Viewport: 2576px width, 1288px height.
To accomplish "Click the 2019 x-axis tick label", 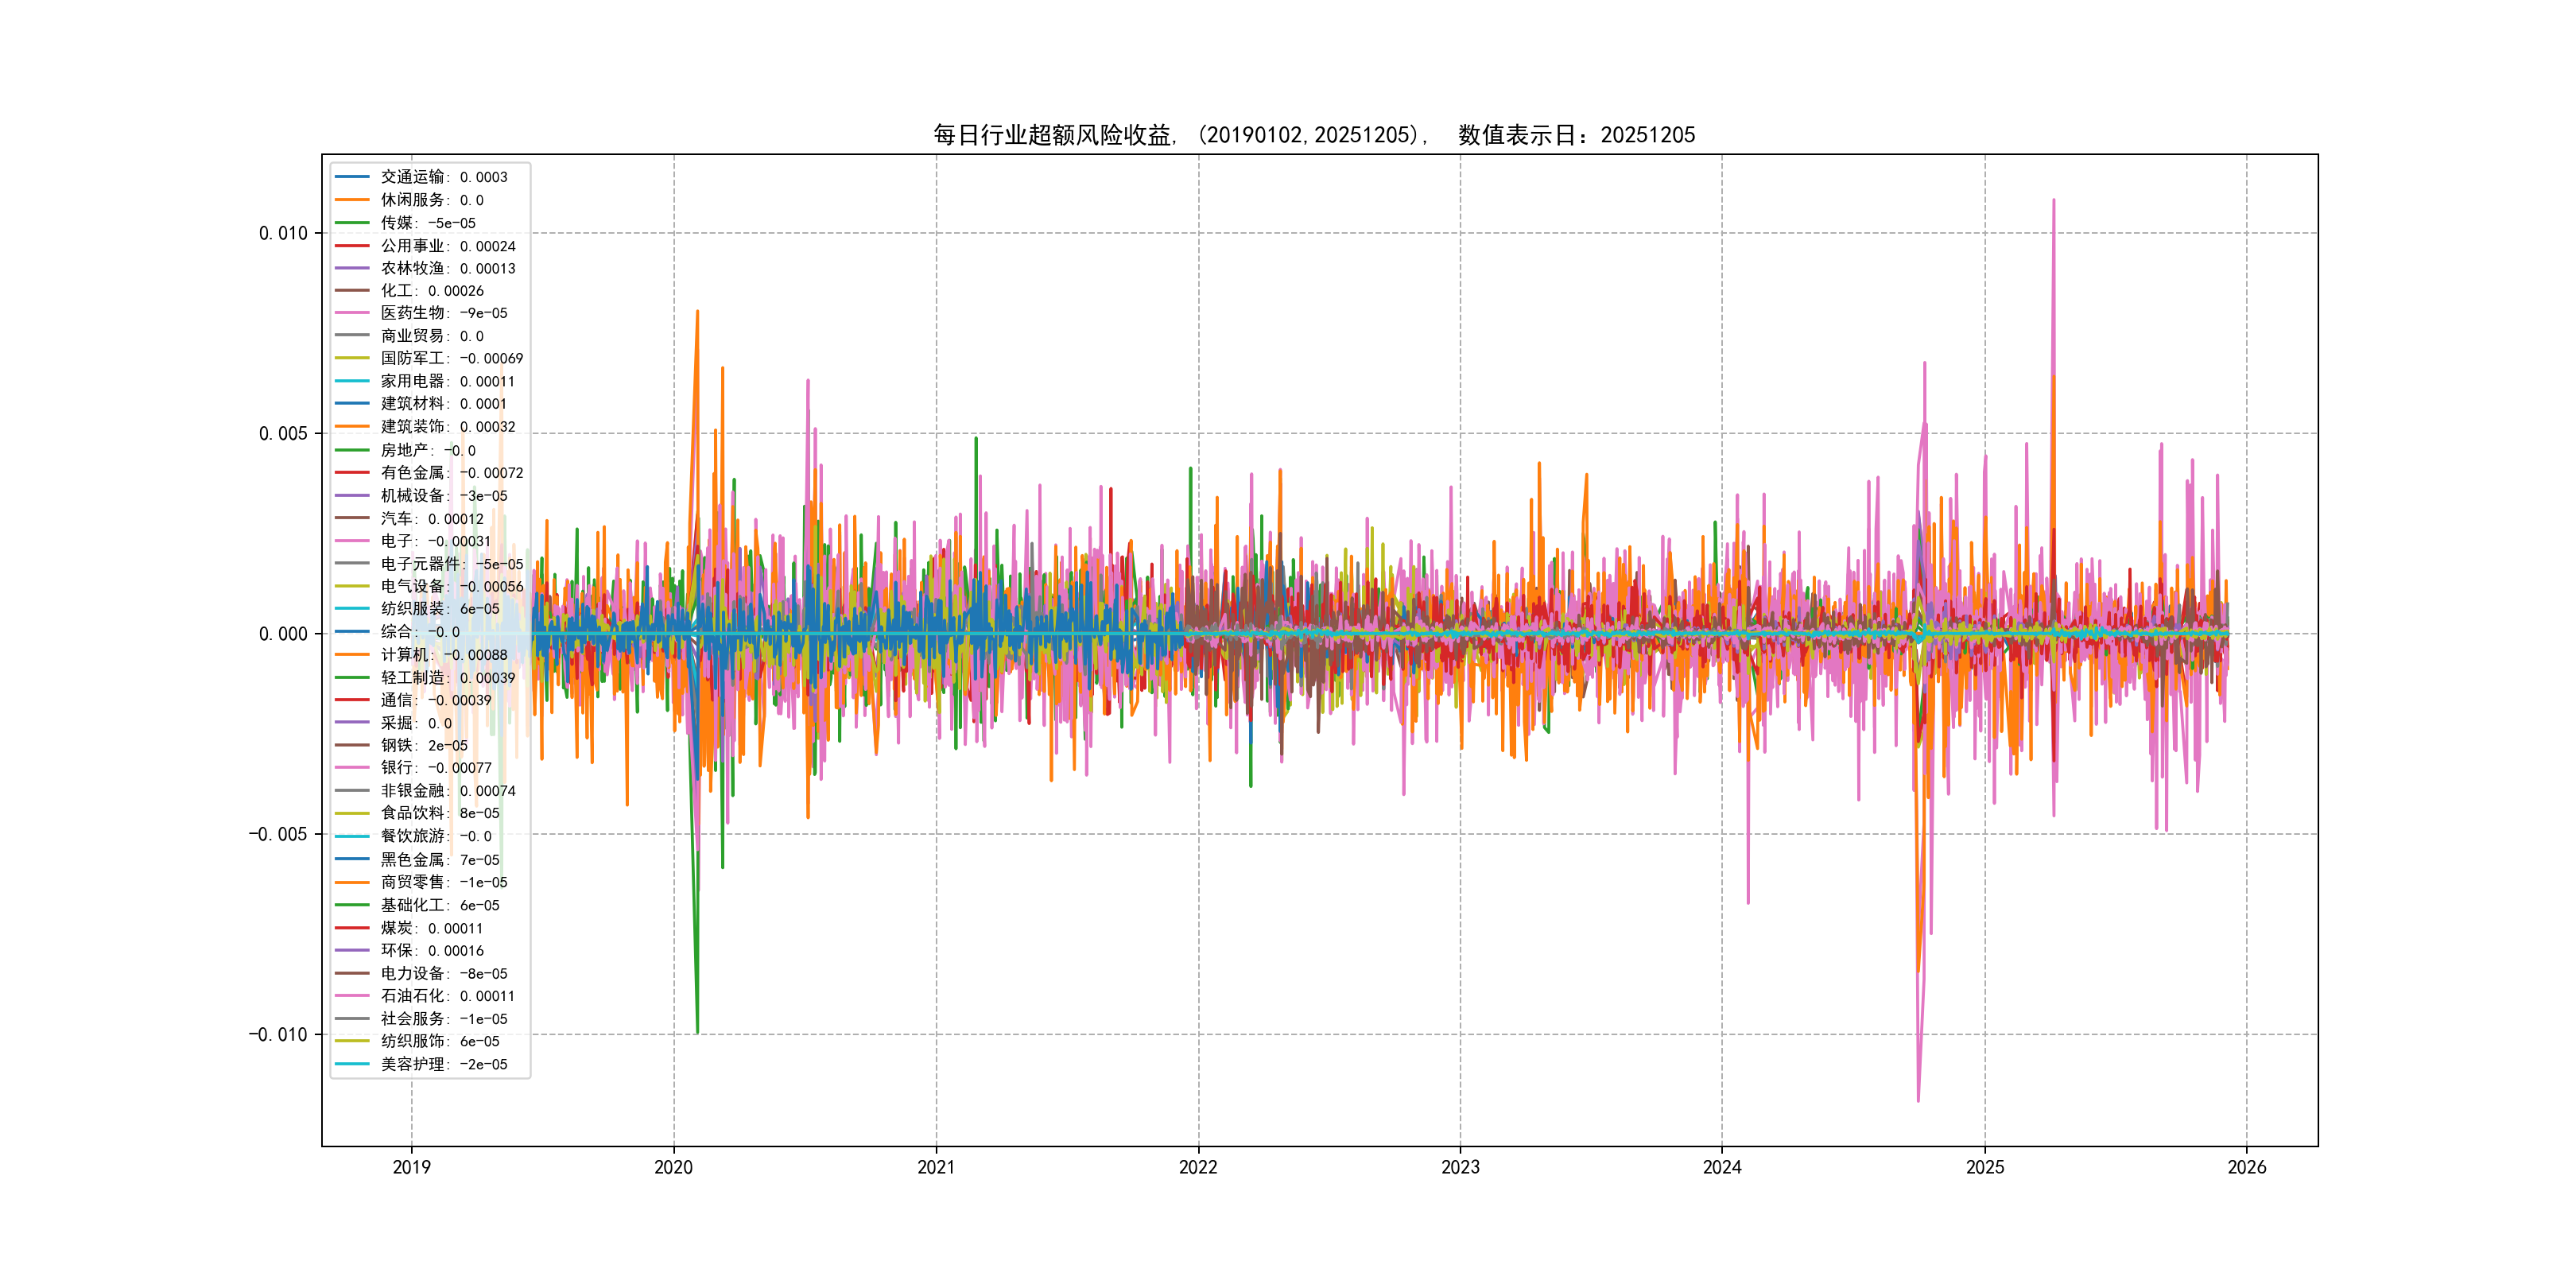I will [411, 1167].
